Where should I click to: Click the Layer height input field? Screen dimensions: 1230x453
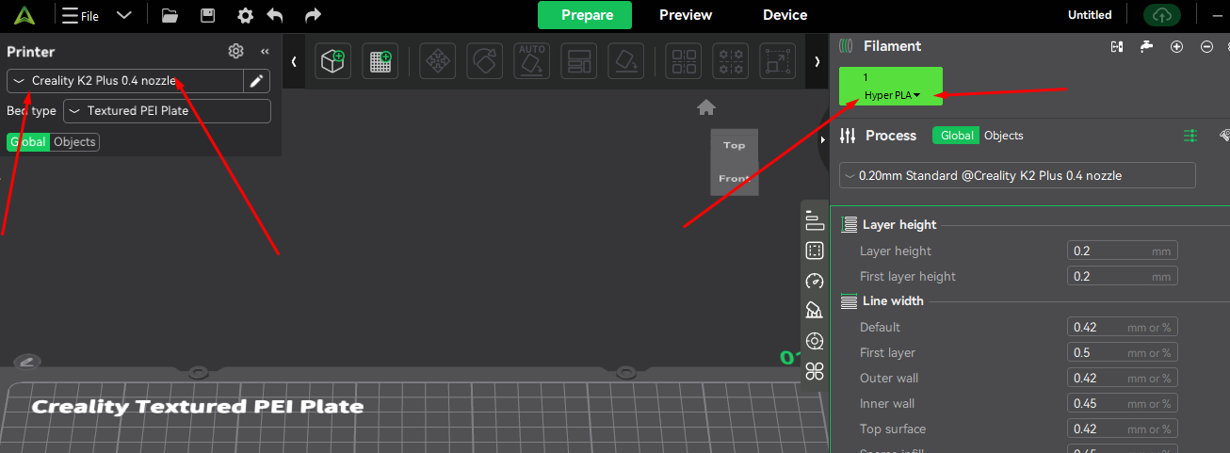1123,251
